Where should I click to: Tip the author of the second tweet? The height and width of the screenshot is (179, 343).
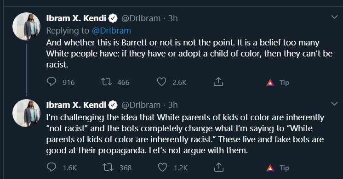[278, 168]
